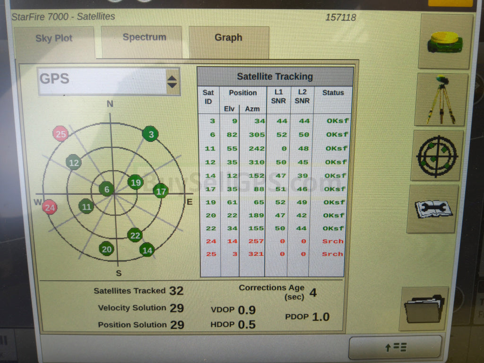
Task: Open the satellite sky plot target icon
Action: point(437,156)
